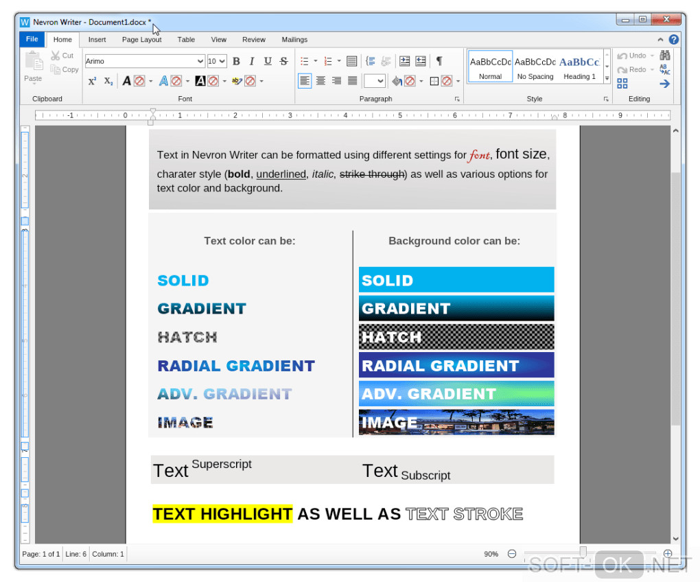Apply the Heading 1 style
The height and width of the screenshot is (582, 700).
[579, 67]
